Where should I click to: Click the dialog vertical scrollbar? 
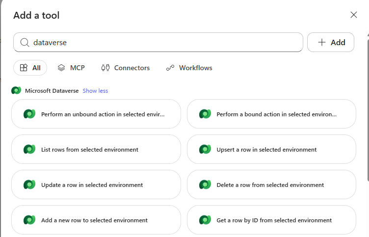[x=368, y=110]
